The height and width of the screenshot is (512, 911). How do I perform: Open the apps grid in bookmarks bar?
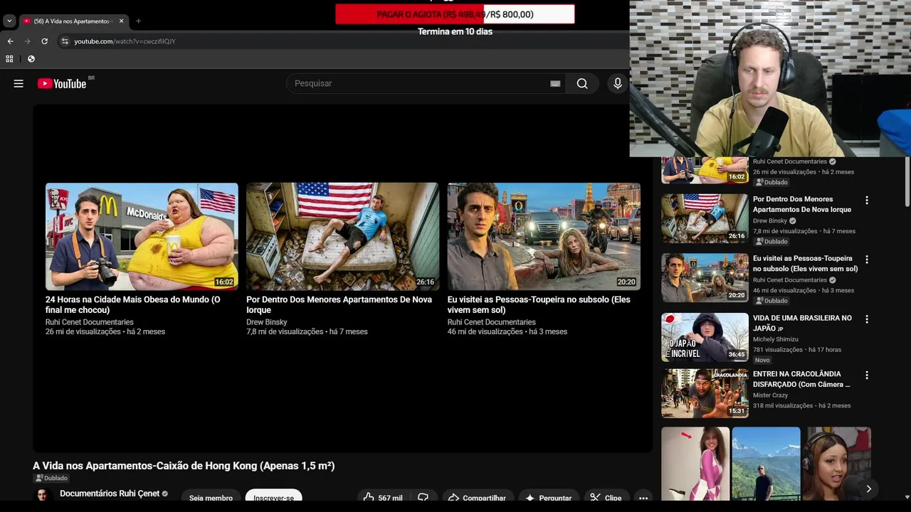pos(10,59)
